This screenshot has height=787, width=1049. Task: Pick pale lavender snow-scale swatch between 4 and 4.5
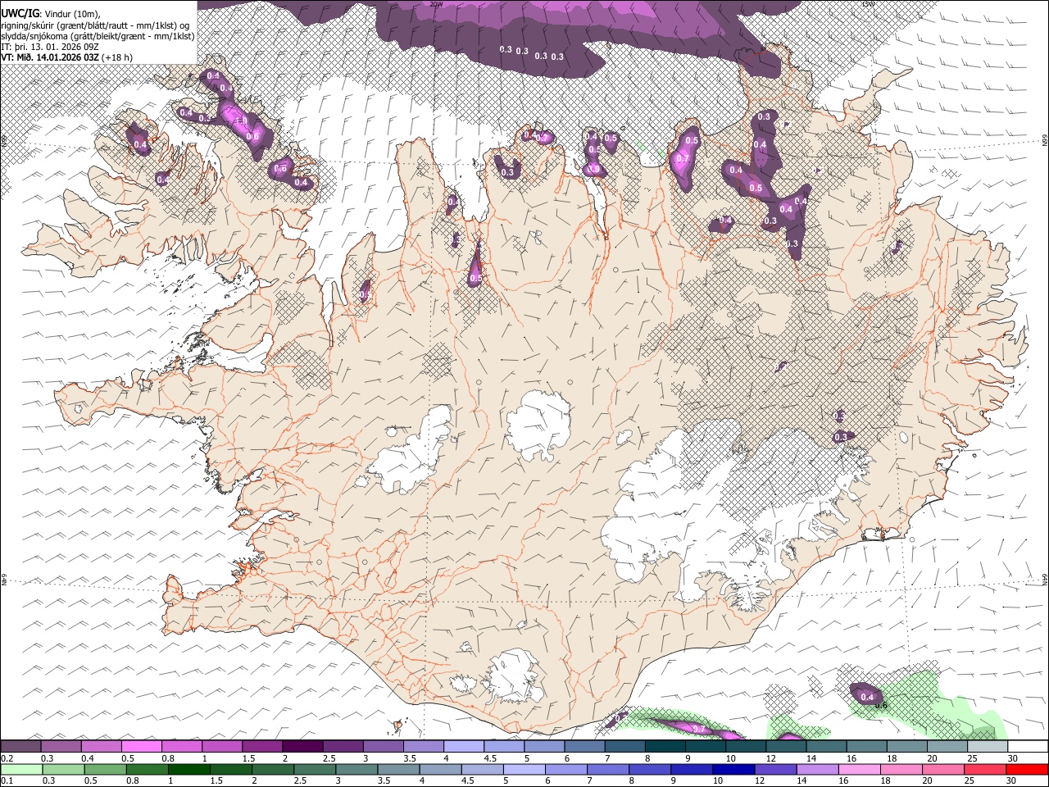point(463,746)
